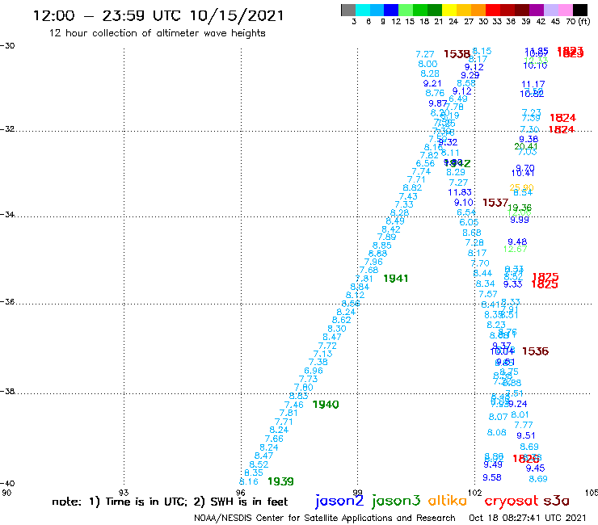Click the dark red '1537' time label
The width and height of the screenshot is (598, 525).
pyautogui.click(x=495, y=203)
